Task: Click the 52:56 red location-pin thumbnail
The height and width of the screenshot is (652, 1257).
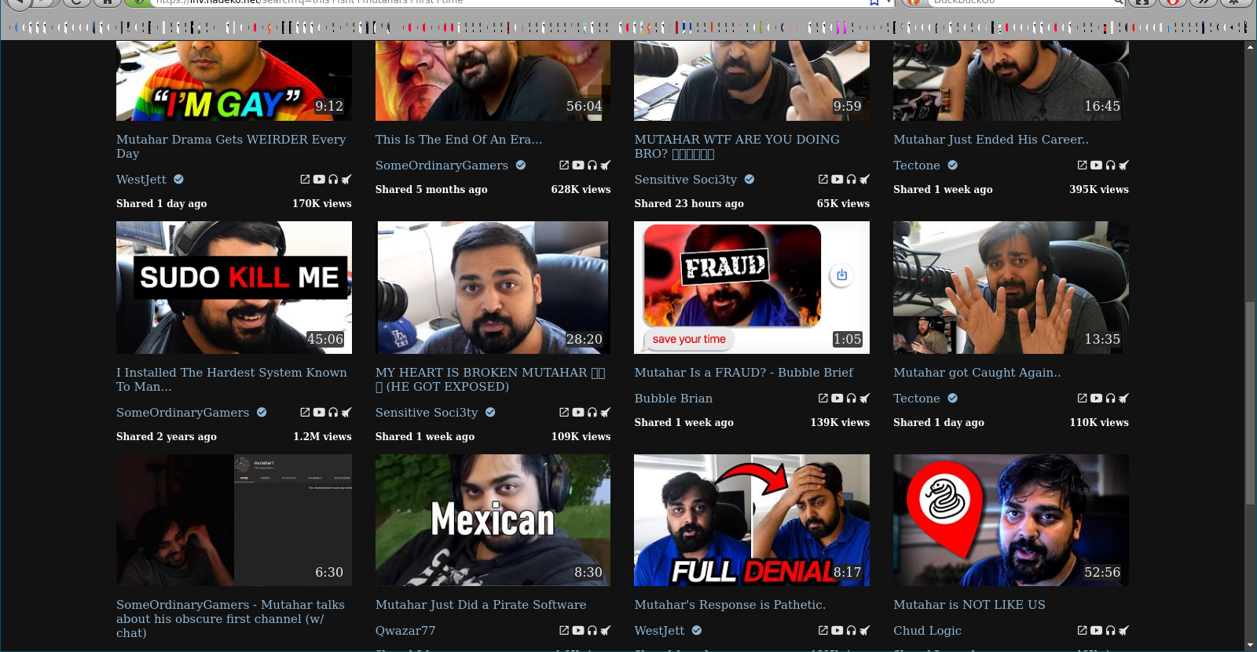Action: pos(1011,520)
